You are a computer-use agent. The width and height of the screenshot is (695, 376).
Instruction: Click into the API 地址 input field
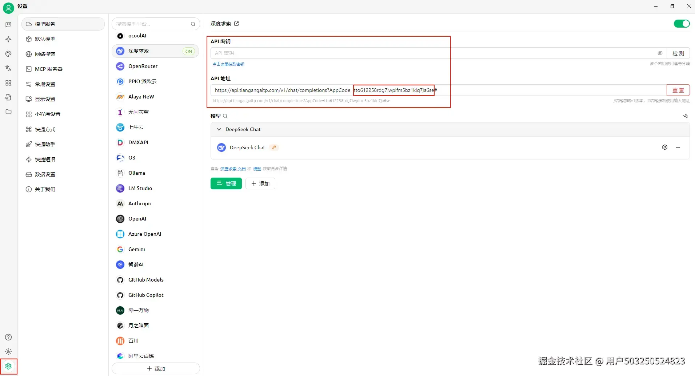click(x=438, y=90)
